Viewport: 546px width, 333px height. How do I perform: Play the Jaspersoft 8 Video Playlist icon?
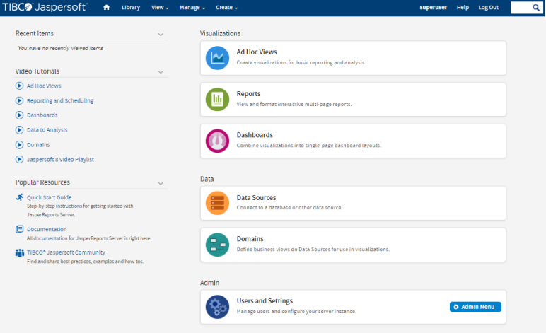pos(20,159)
